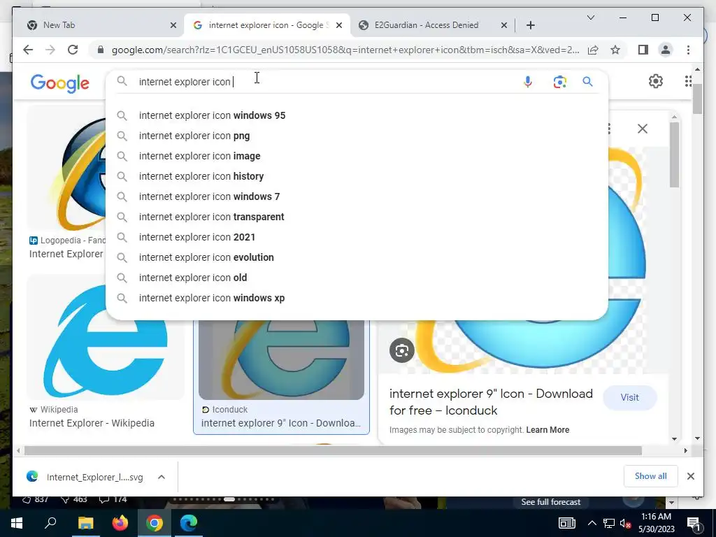Close the E2Guardian Access Denied tab
716x537 pixels.
point(503,25)
